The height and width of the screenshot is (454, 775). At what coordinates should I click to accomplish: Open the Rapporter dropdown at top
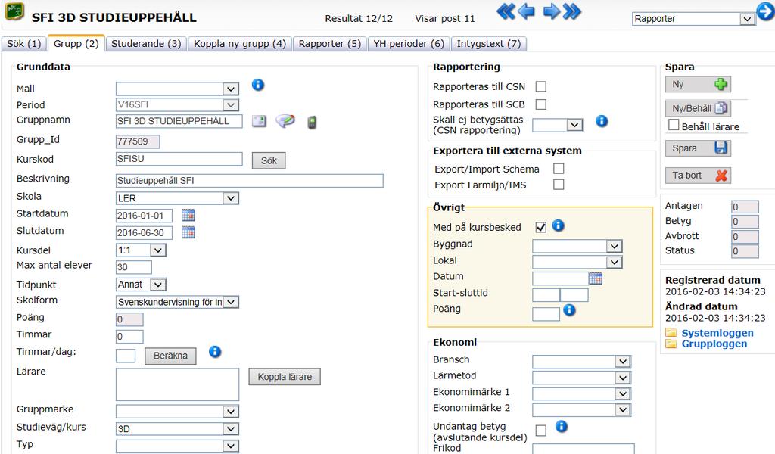(x=693, y=19)
